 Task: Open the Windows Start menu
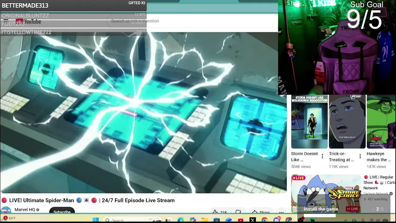click(96, 220)
